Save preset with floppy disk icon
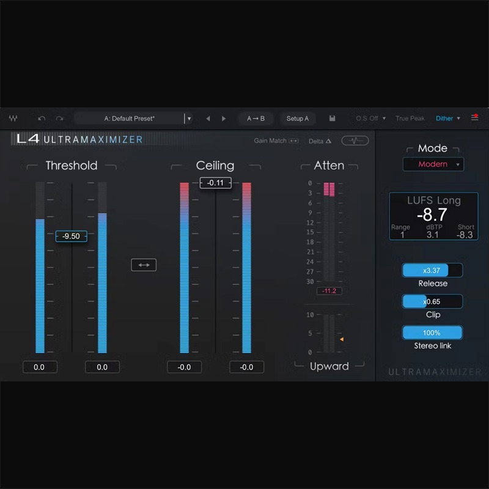Screen dimensions: 489x489 tap(332, 118)
